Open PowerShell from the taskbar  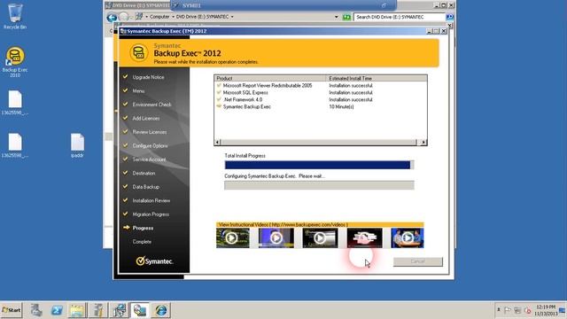[x=57, y=310]
